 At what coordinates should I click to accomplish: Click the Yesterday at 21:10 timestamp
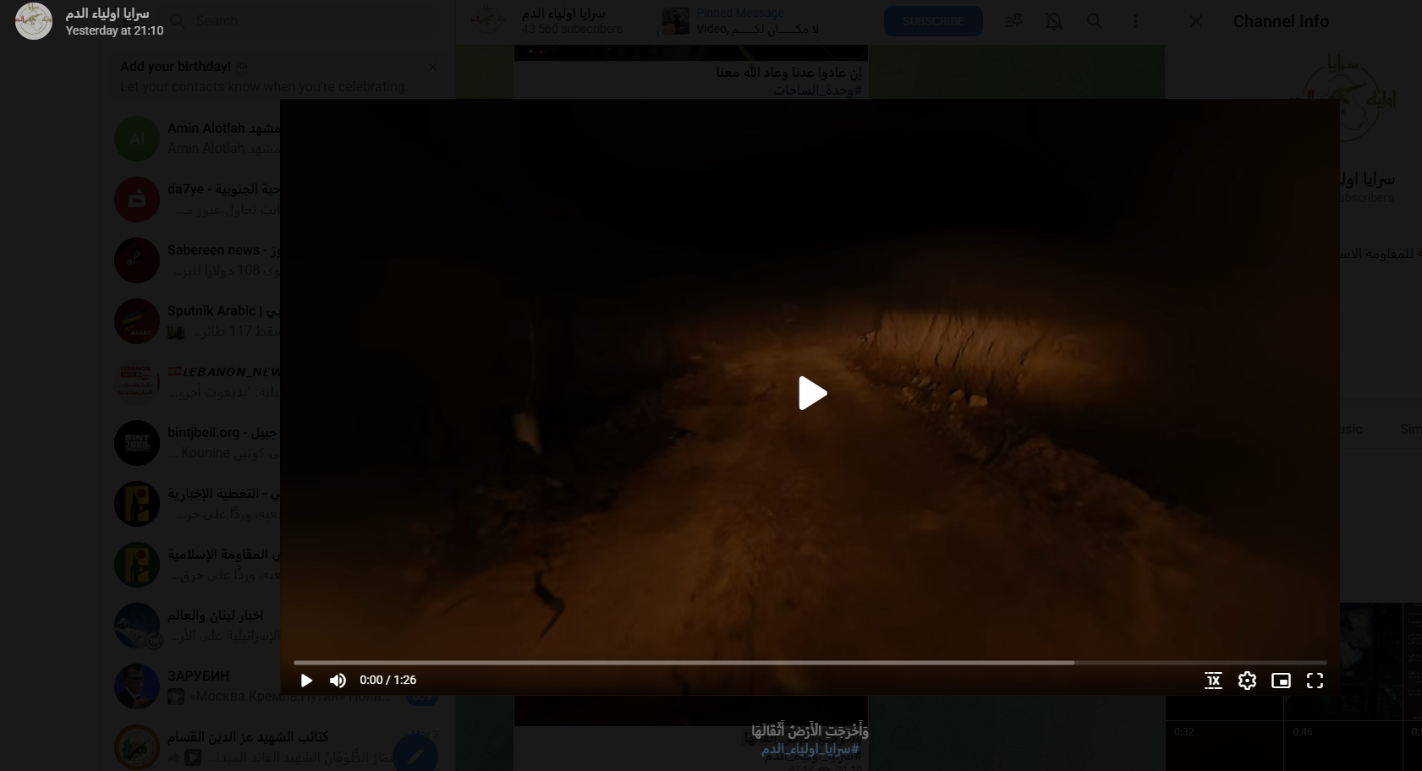(114, 30)
